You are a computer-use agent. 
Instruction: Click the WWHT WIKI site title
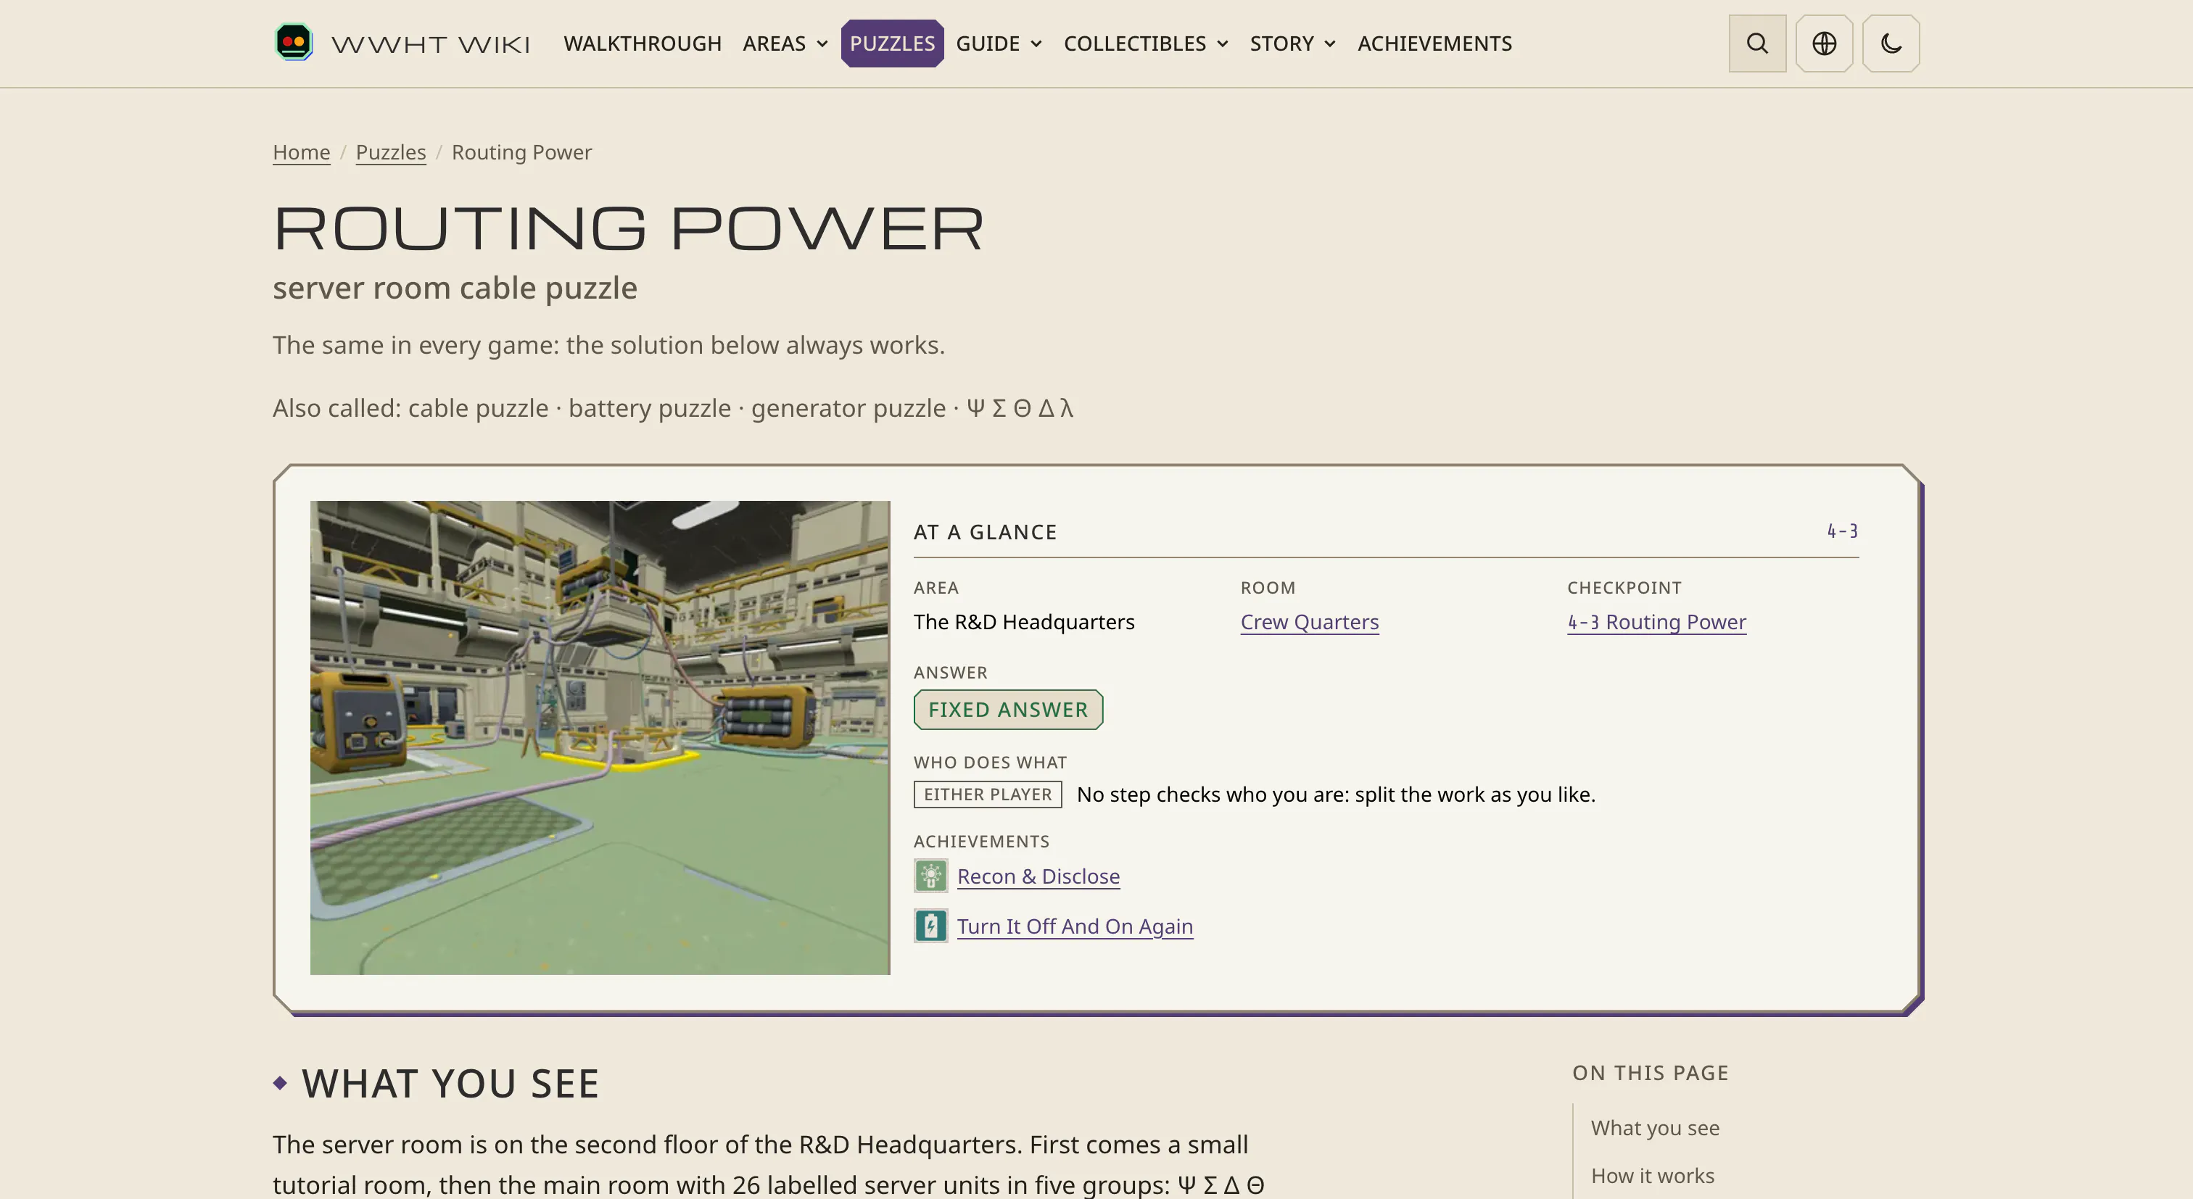click(x=430, y=44)
